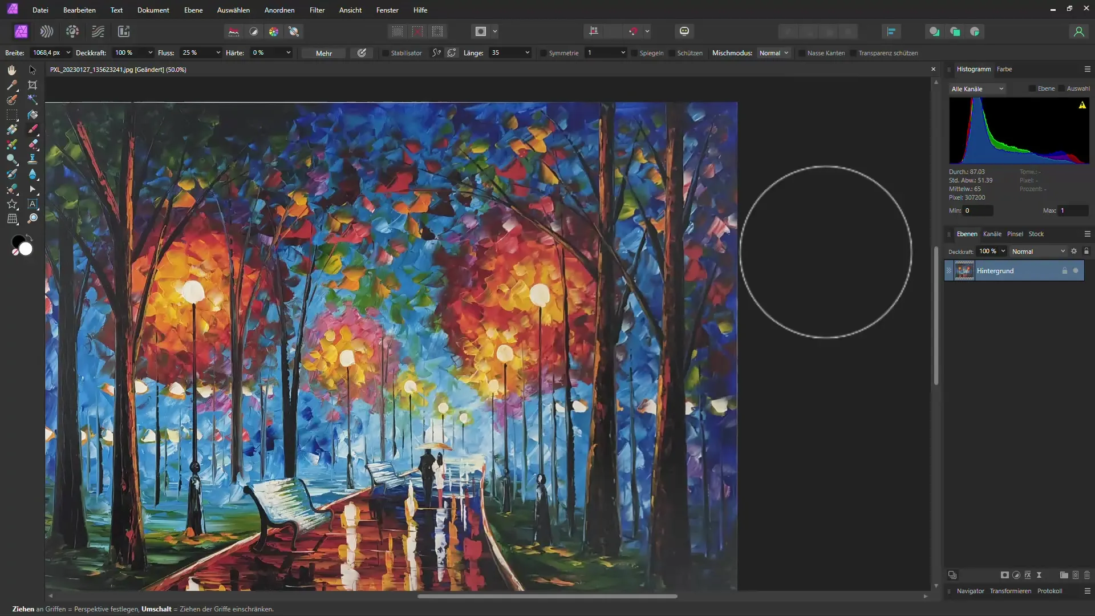Open the Breite width dropdown

click(x=68, y=52)
